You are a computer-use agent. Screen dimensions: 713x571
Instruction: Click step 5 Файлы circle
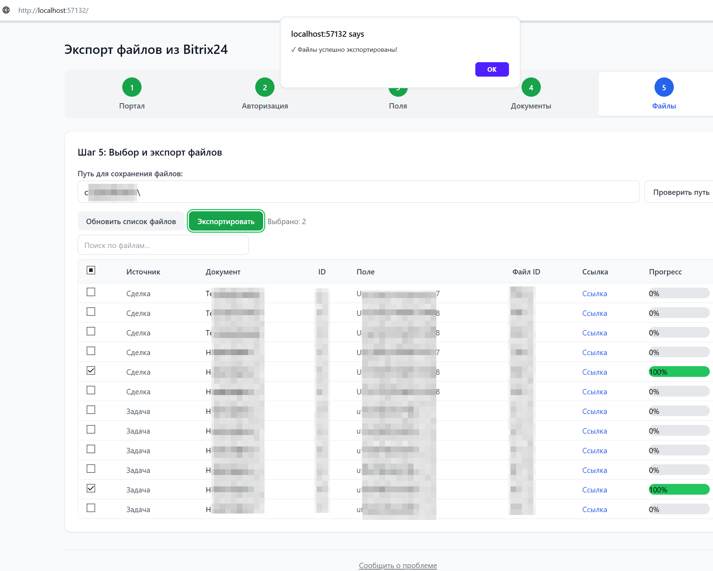(664, 87)
